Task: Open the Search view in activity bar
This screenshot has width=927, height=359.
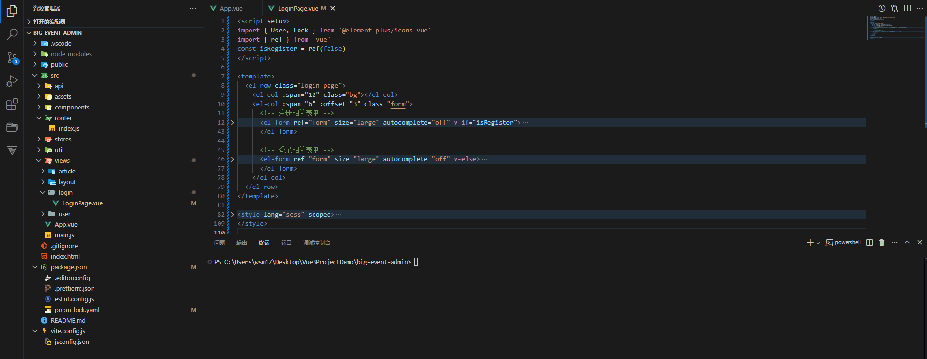Action: pos(12,34)
